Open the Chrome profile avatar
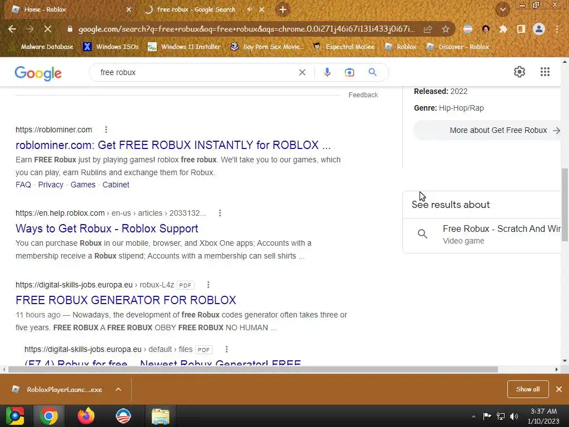Screen dimensions: 569x427 [539, 29]
